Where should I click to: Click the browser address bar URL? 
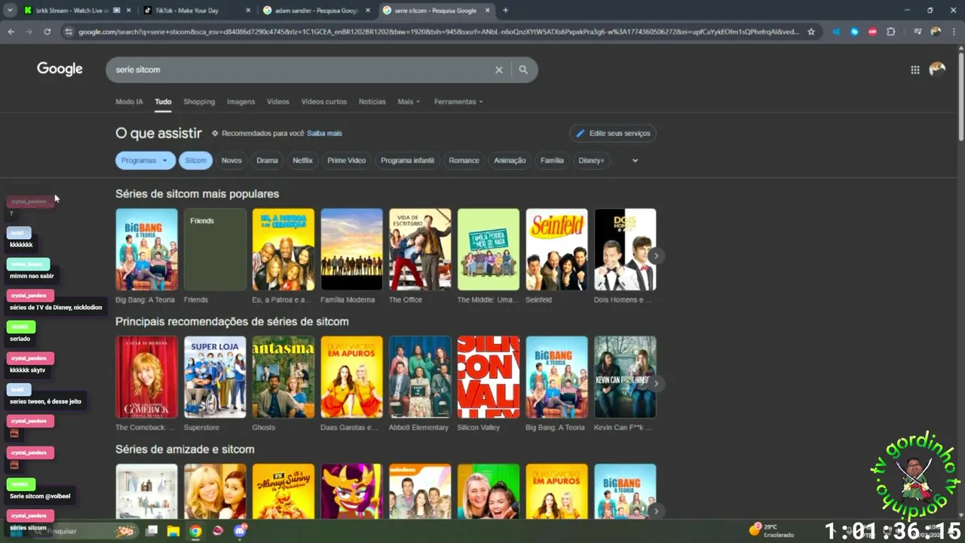pyautogui.click(x=437, y=32)
